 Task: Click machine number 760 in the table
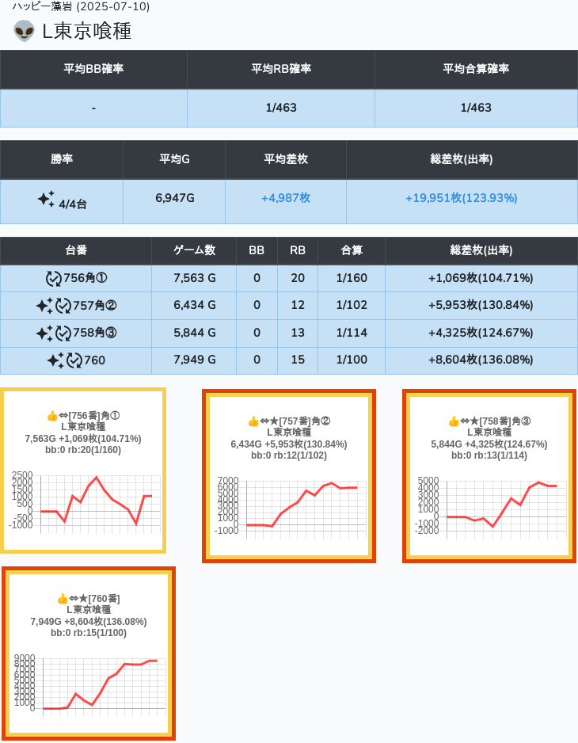coord(94,360)
